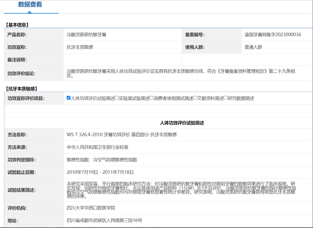
Task: Click the 评价机构 value 四川大学华西口腔医学院
Action: [x=91, y=208]
